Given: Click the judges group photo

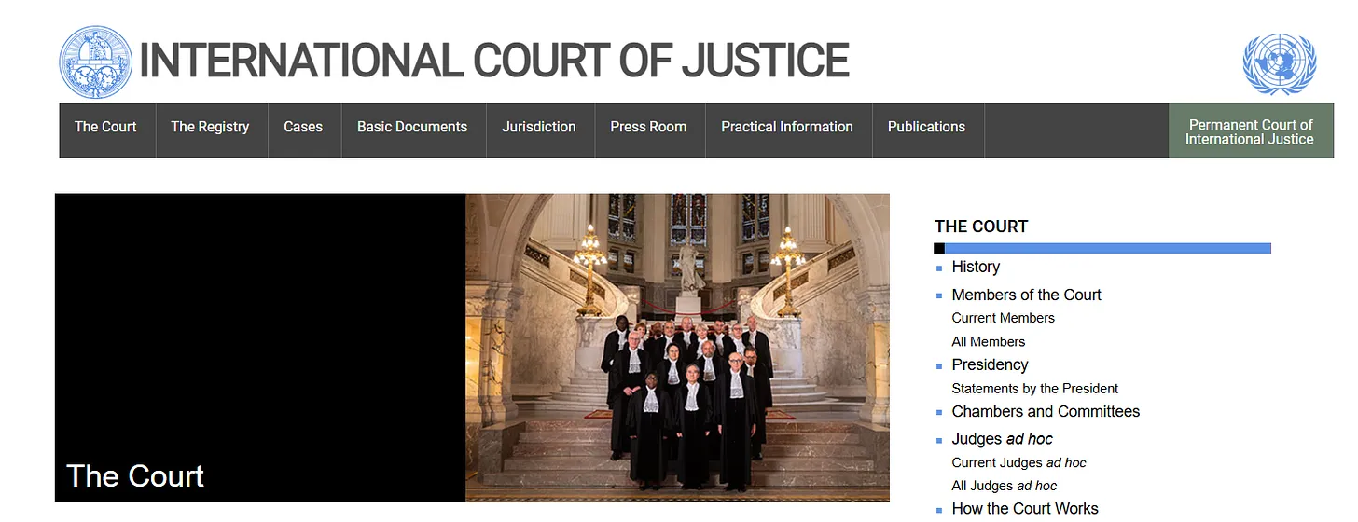Looking at the screenshot, I should [x=677, y=348].
